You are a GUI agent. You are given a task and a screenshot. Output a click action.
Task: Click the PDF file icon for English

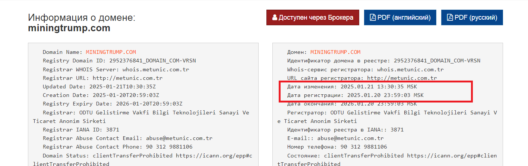pyautogui.click(x=372, y=17)
